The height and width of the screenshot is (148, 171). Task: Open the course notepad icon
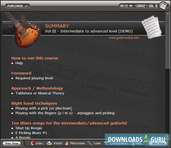[163, 6]
